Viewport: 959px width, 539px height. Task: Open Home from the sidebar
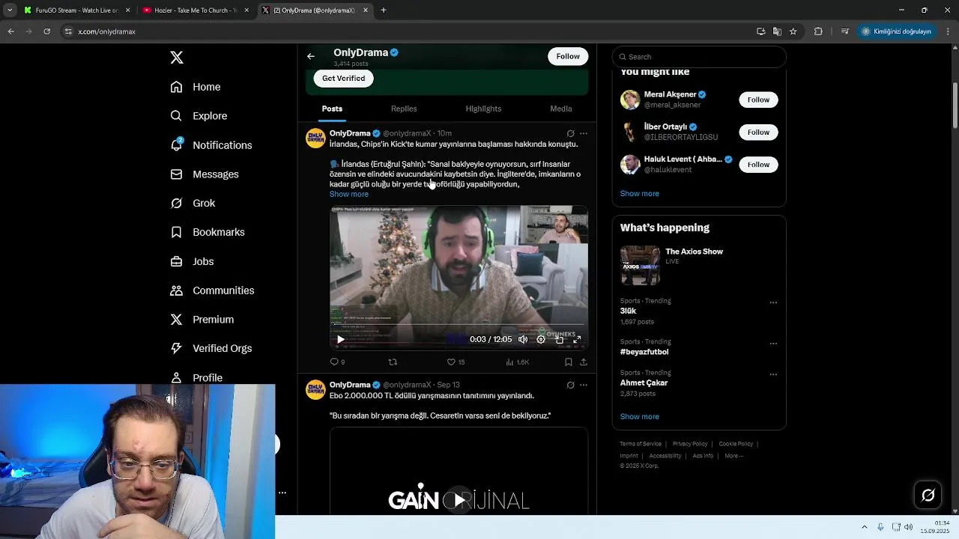pyautogui.click(x=196, y=87)
